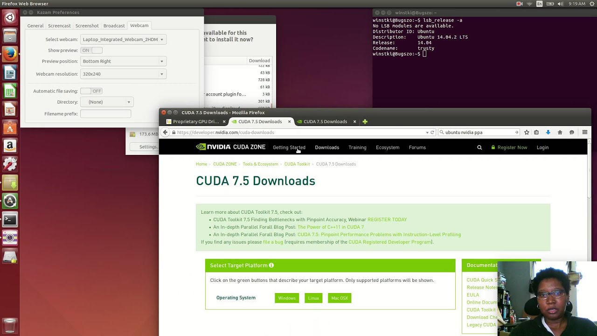This screenshot has height=336, width=597.
Task: Open Firefox downloads arrow icon
Action: tap(548, 133)
